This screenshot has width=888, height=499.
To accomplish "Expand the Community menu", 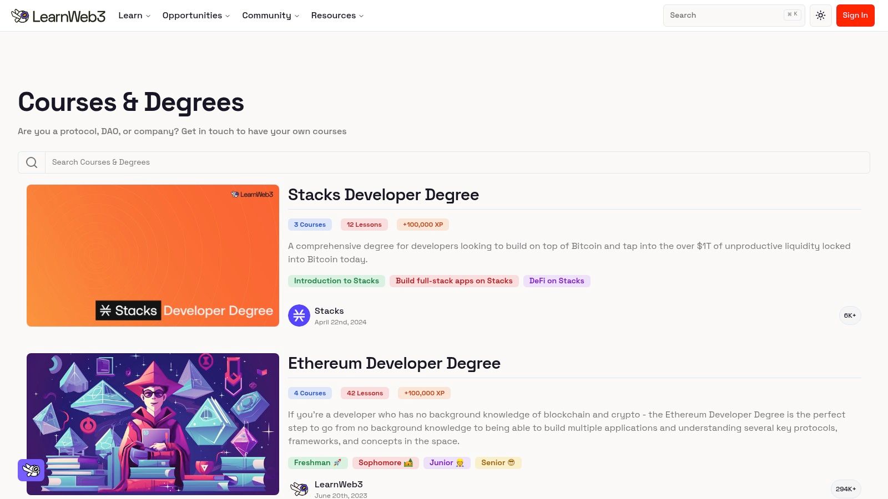I will [x=270, y=16].
